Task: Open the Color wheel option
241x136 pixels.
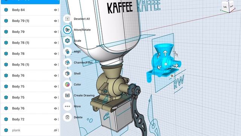Action: (x=67, y=85)
